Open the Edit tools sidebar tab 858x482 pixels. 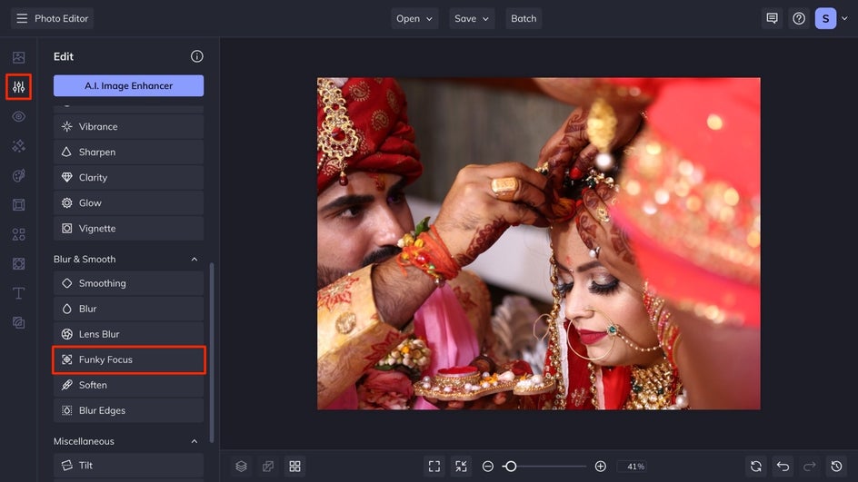(x=18, y=87)
